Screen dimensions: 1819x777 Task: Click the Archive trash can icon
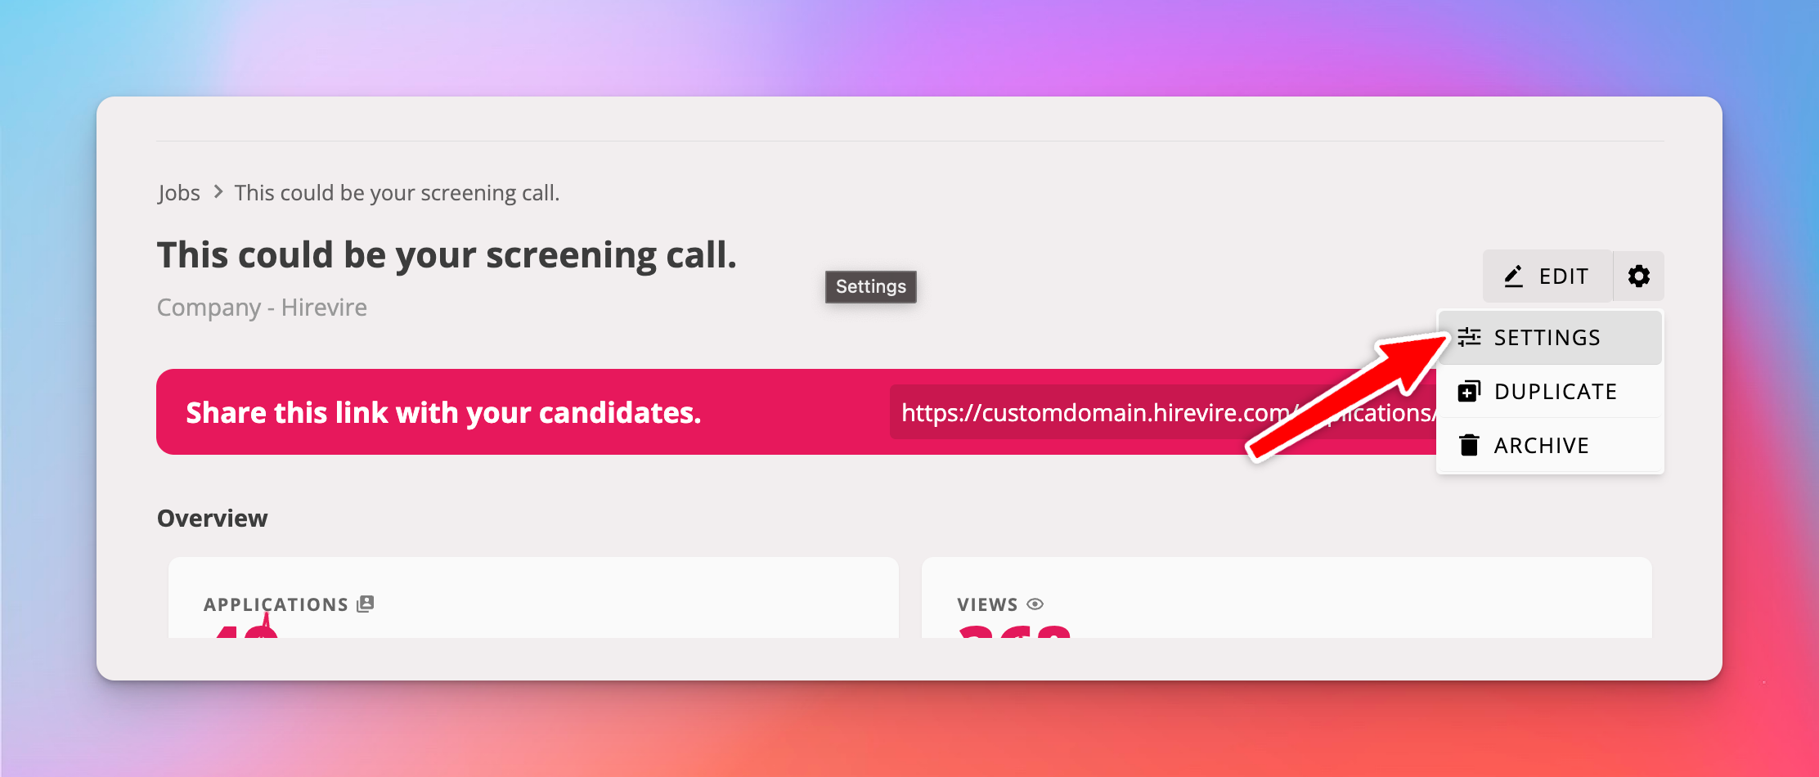[x=1469, y=445]
